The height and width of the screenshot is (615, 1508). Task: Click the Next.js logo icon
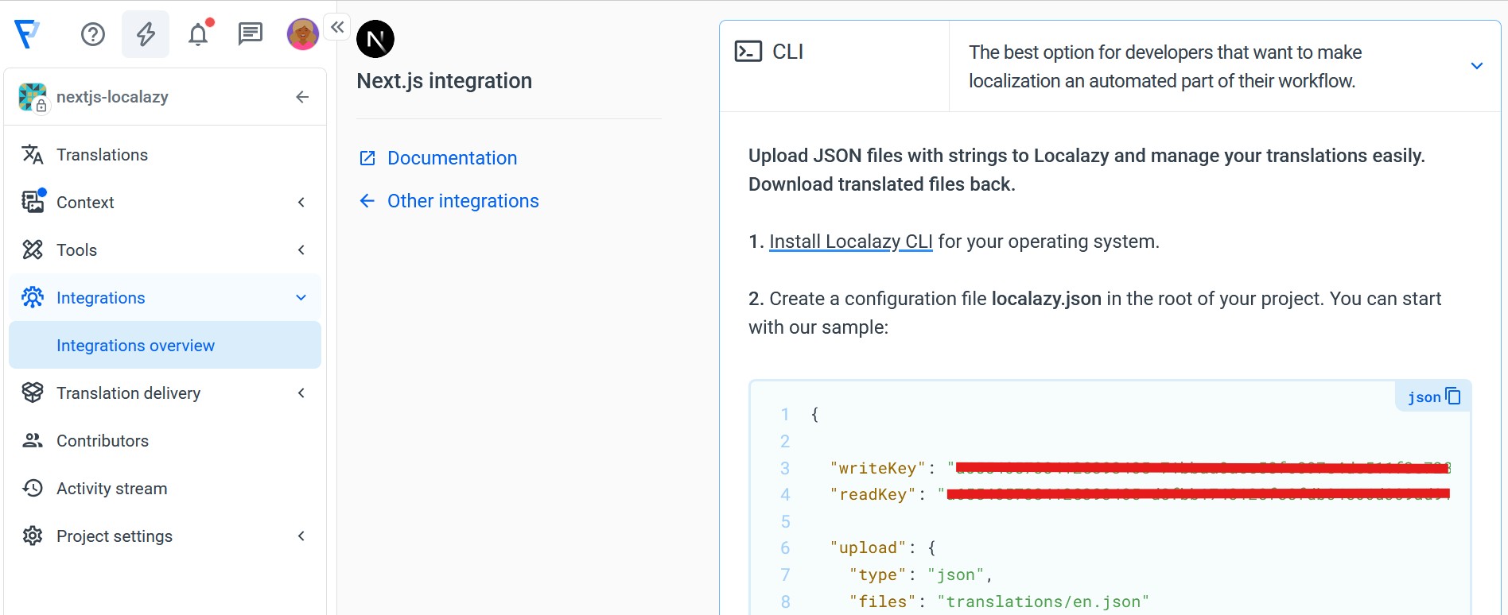click(x=375, y=39)
